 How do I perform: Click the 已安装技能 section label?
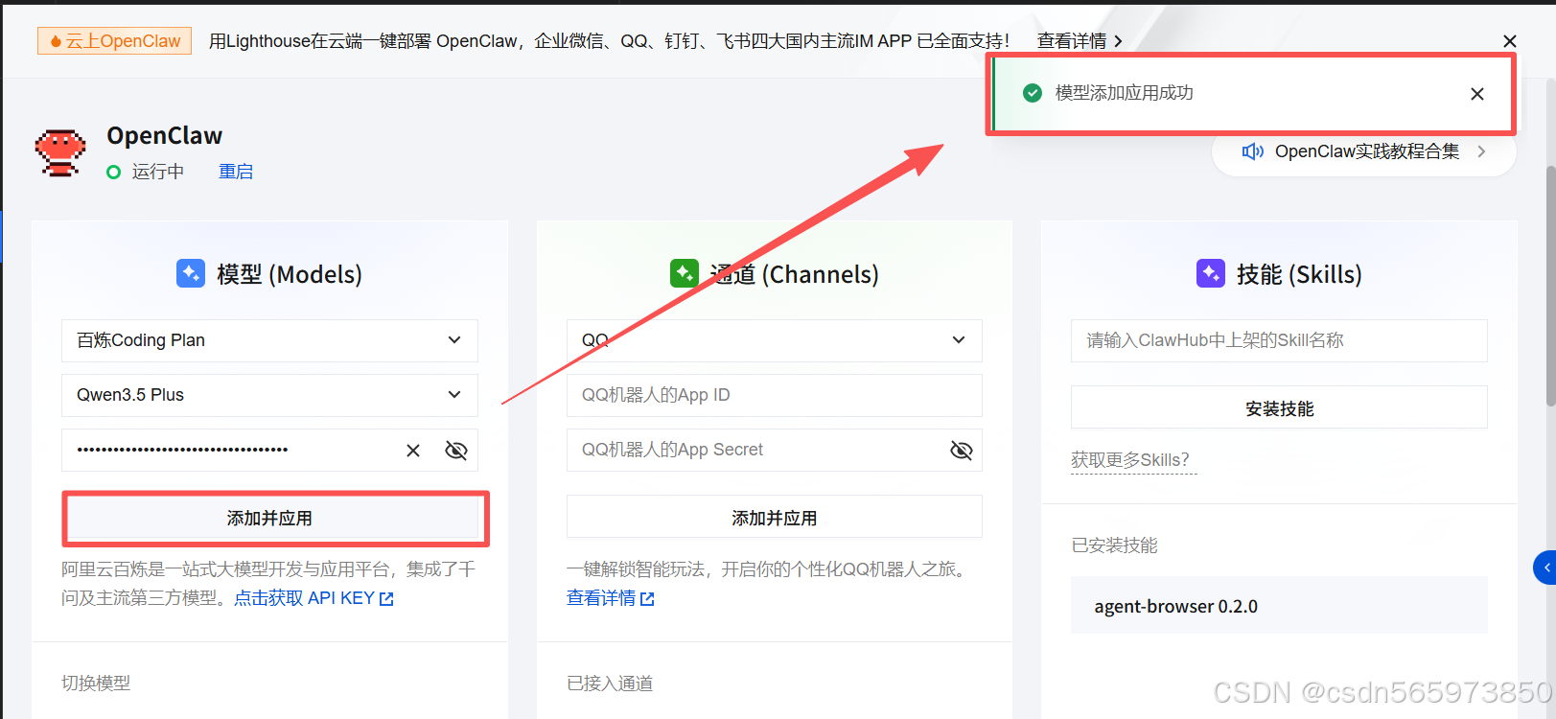(1114, 545)
